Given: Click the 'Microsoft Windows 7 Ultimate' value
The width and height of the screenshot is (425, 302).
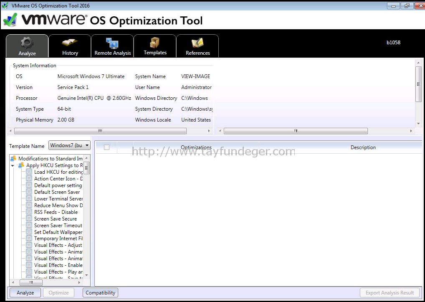Looking at the screenshot, I should [91, 76].
